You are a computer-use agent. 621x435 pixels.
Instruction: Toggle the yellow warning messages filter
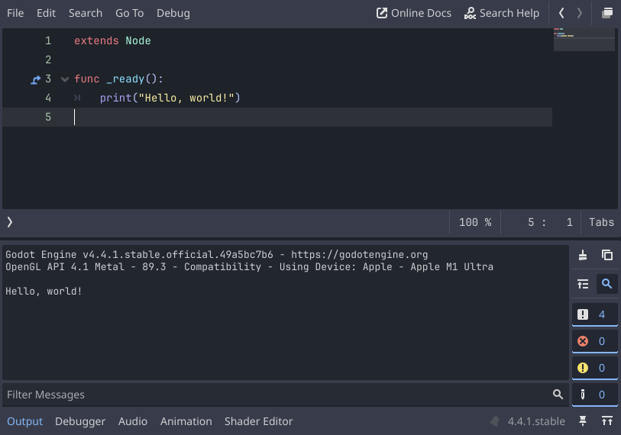(594, 368)
